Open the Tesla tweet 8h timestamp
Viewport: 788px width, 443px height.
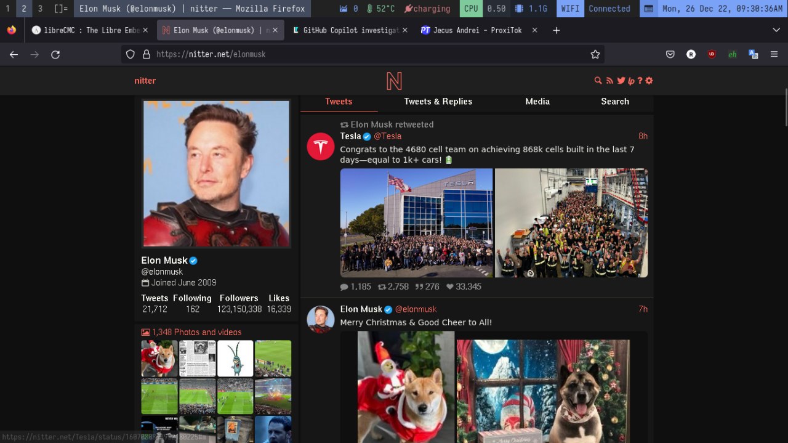643,136
